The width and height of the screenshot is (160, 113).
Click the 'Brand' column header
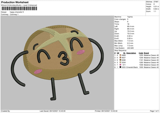point(146,53)
